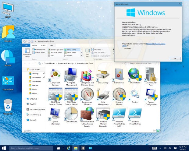Viewport: 189px width, 151px height.
Task: Open the File menu tab
Action: pos(26,45)
